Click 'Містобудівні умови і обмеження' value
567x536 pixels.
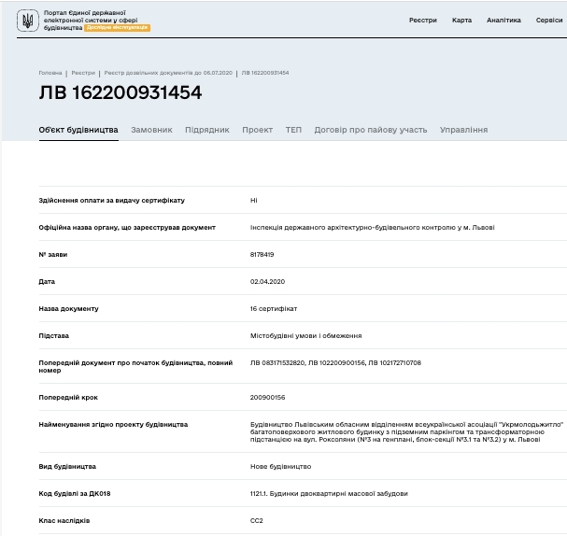coord(306,336)
